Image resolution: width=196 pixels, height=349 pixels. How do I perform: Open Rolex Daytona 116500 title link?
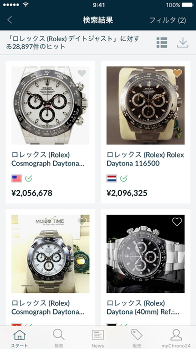[x=145, y=159]
